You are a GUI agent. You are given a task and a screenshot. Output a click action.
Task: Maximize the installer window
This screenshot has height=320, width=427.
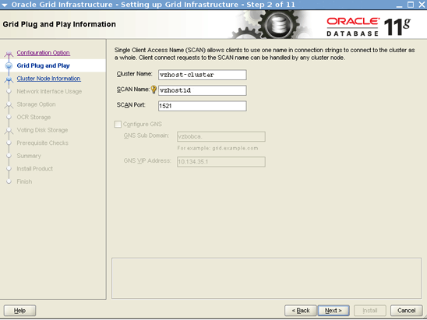coord(411,5)
